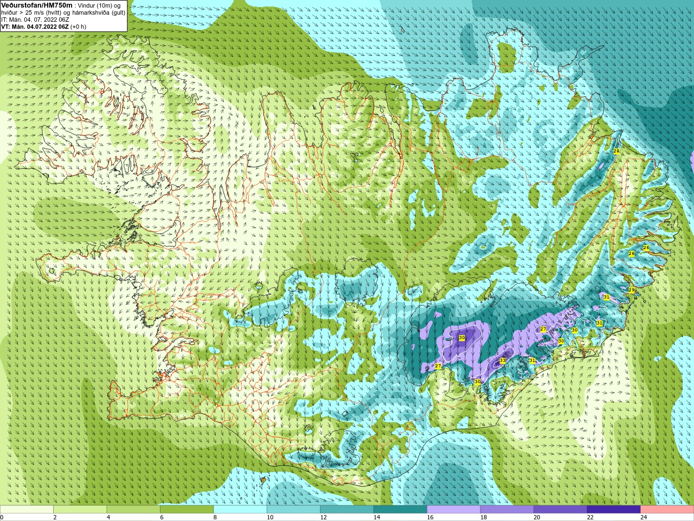The width and height of the screenshot is (694, 521).
Task: Click the legend value "20"
Action: click(x=537, y=517)
